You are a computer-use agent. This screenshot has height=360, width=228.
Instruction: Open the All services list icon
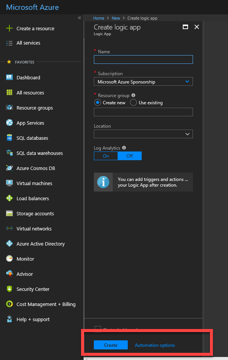click(x=9, y=43)
